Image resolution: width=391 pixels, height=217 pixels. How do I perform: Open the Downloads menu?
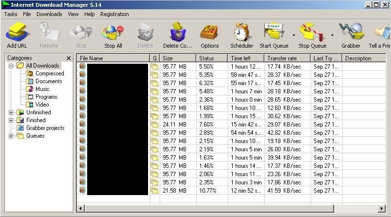point(49,14)
